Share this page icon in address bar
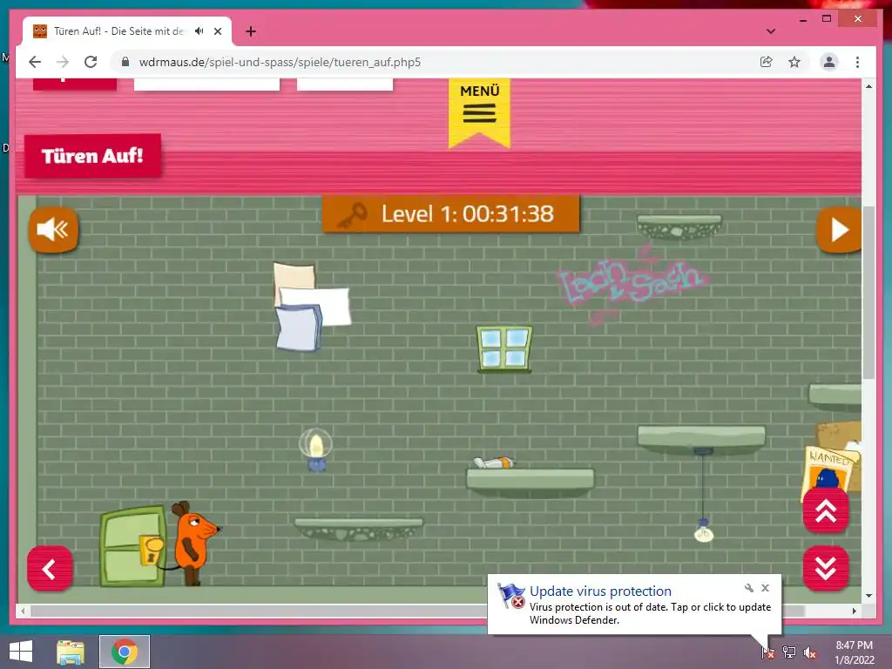 pyautogui.click(x=767, y=62)
